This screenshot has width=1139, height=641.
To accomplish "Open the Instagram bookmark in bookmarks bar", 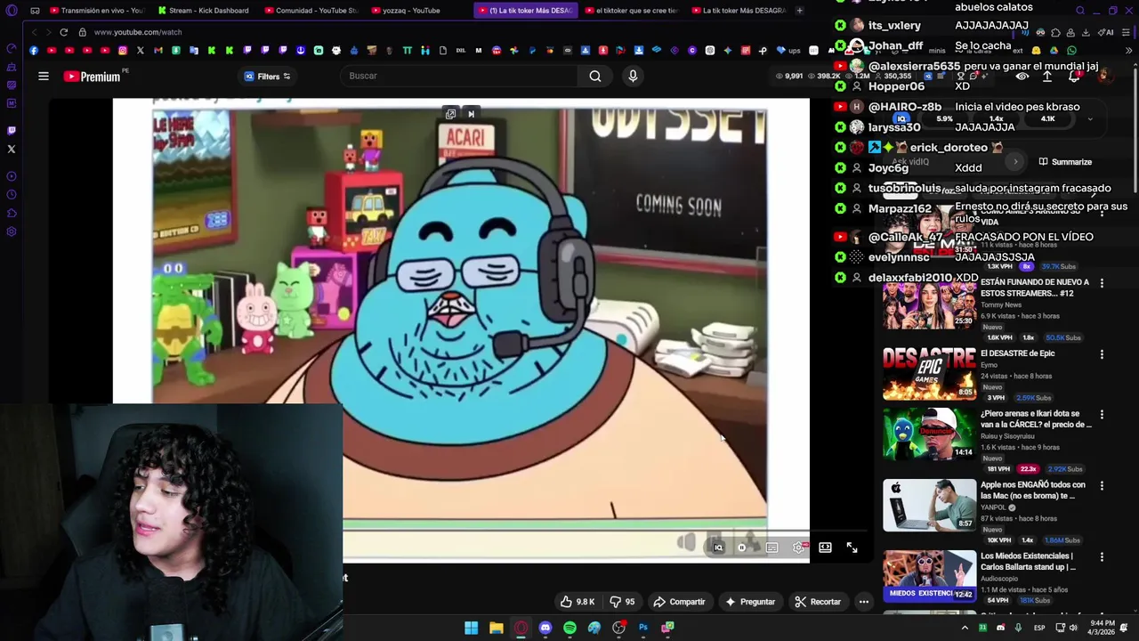I will point(122,51).
